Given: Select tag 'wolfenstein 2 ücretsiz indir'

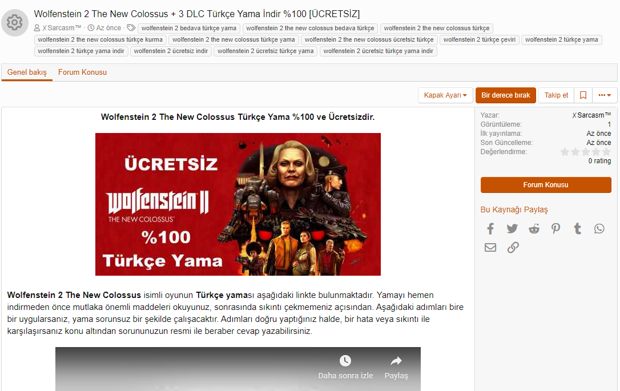Looking at the screenshot, I should tap(171, 51).
